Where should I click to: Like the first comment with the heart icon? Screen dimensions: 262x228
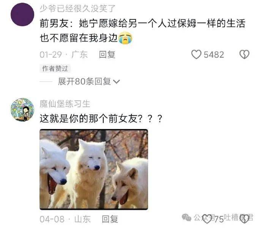[196, 54]
